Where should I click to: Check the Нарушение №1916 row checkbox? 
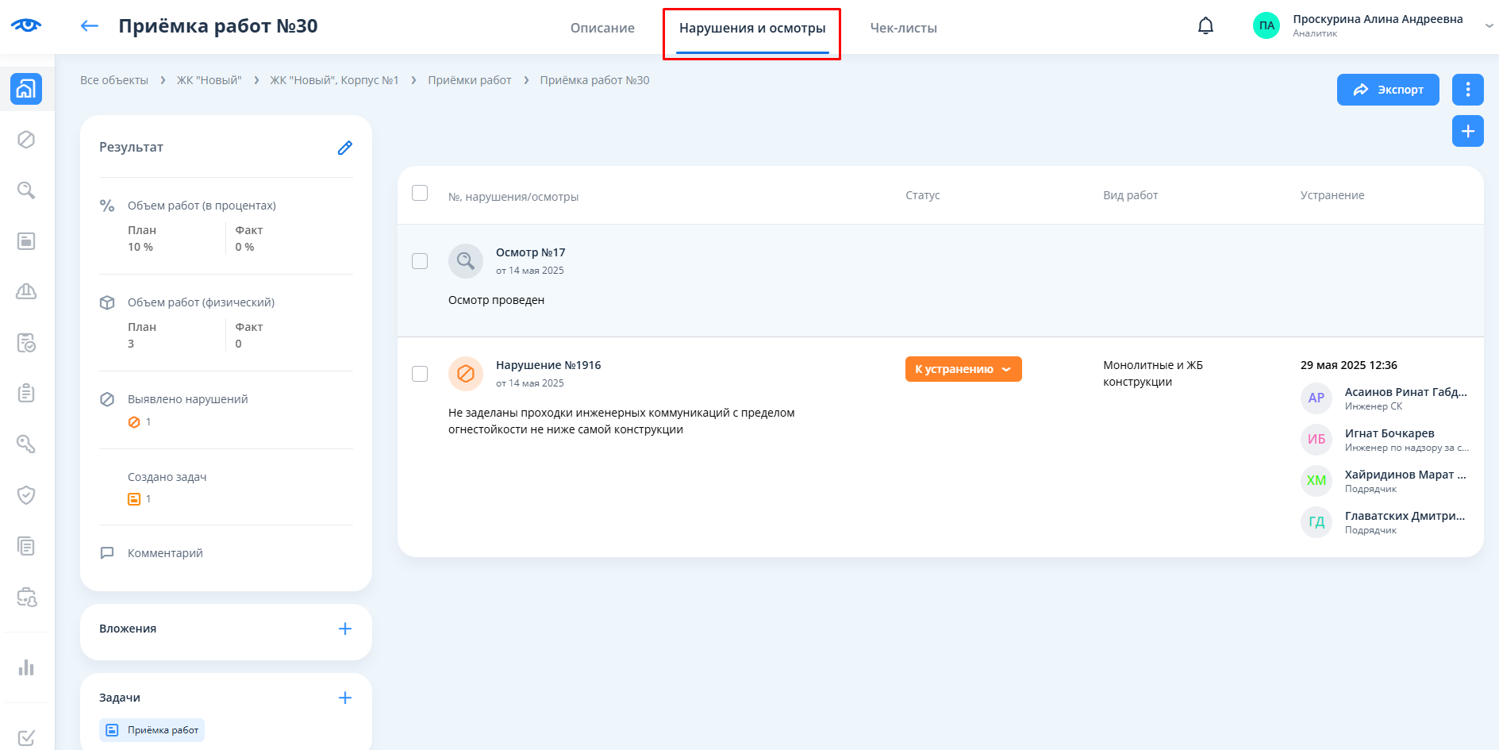pyautogui.click(x=420, y=374)
